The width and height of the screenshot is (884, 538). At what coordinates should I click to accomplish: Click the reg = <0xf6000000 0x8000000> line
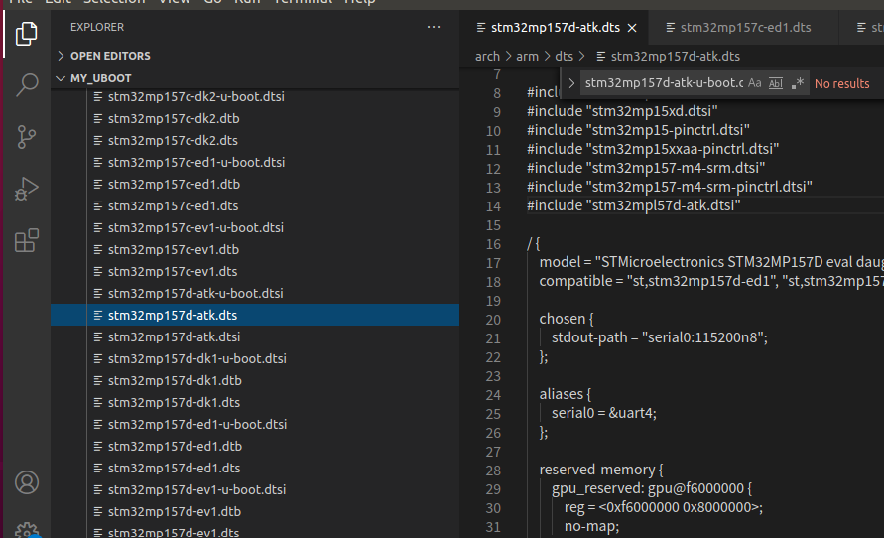(664, 507)
